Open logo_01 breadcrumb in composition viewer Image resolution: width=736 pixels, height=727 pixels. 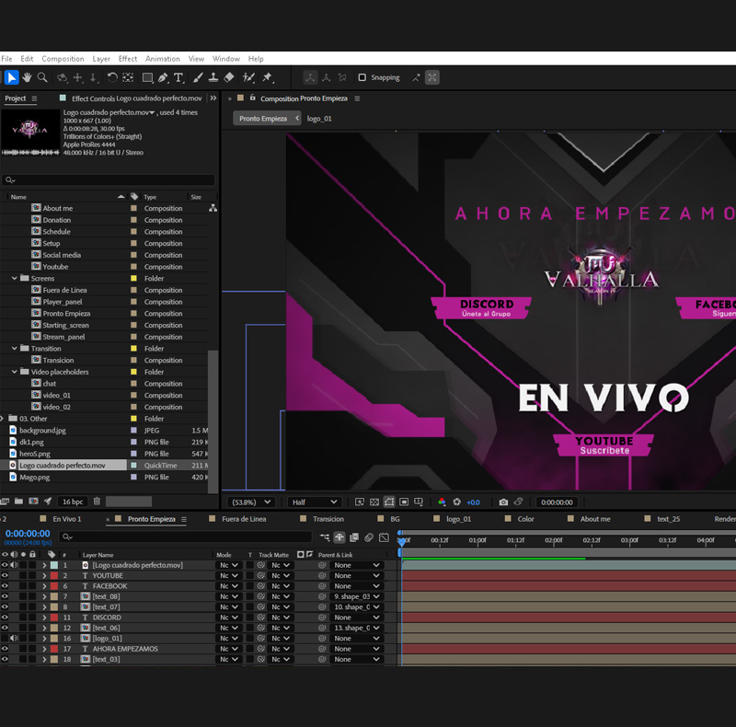click(x=319, y=119)
